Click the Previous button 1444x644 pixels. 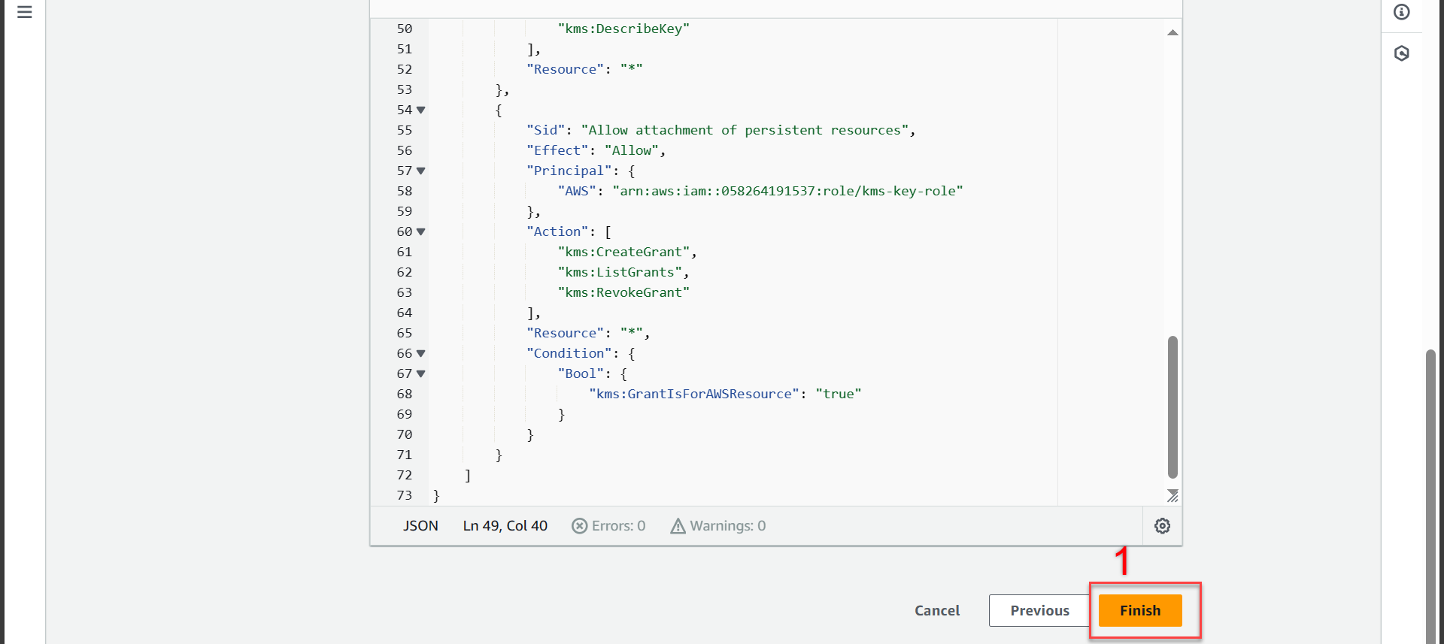[1039, 610]
